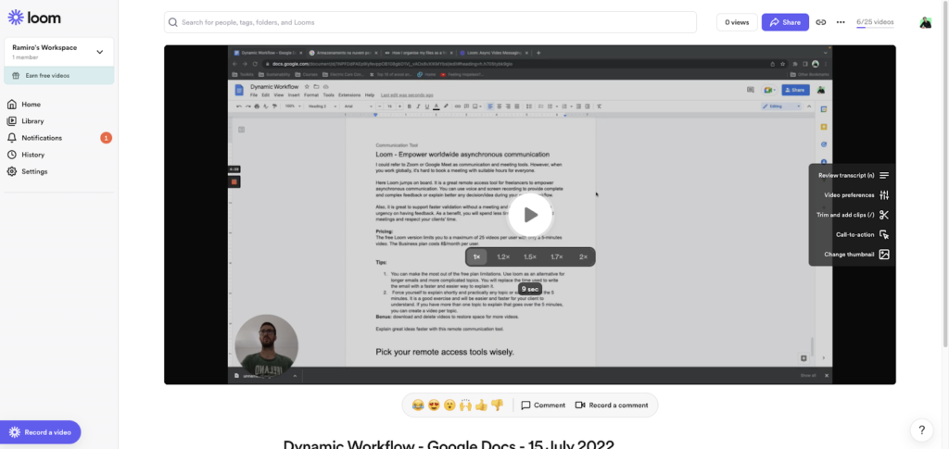This screenshot has height=449, width=949.
Task: Click the Change thumbnail icon
Action: pos(884,255)
